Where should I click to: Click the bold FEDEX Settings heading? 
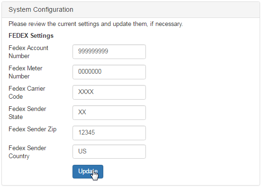pos(31,35)
